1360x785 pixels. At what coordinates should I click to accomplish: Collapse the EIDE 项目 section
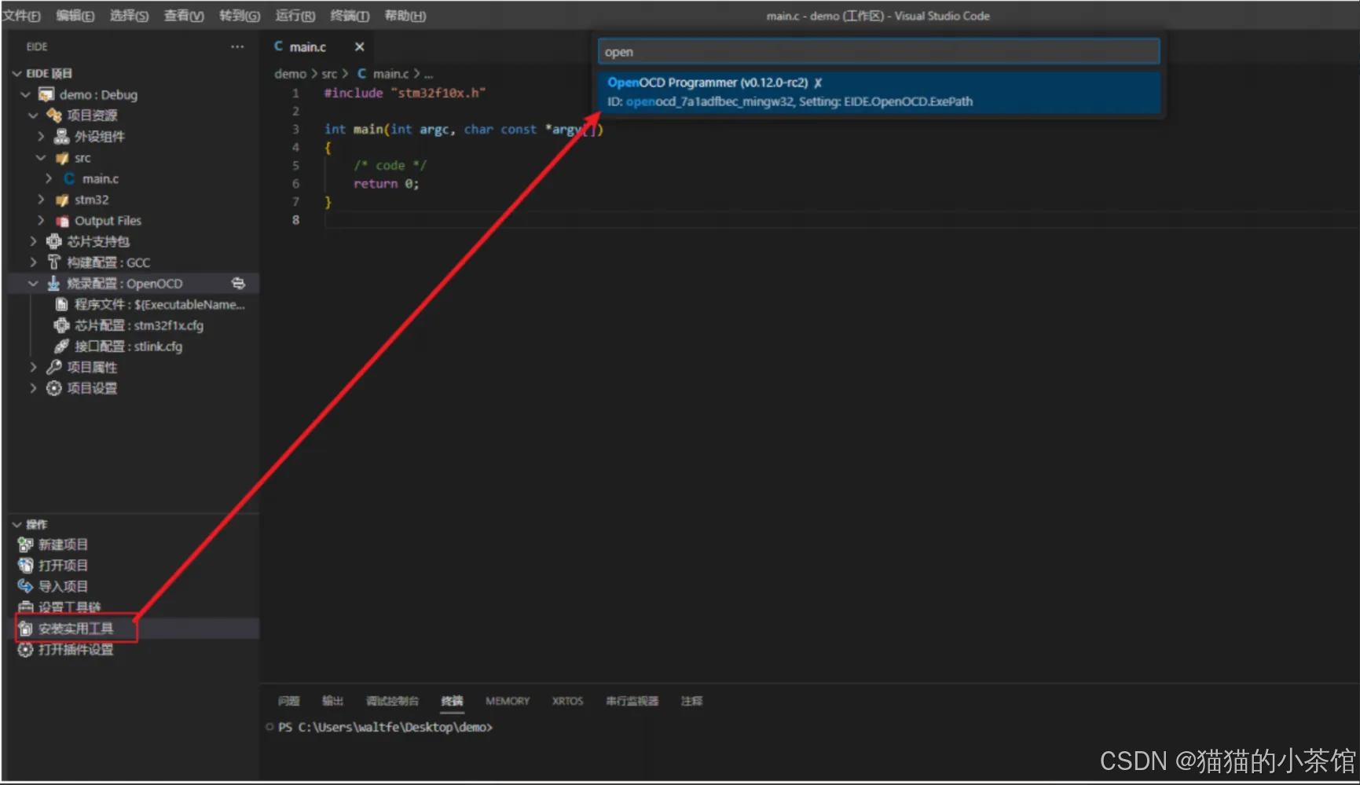[x=16, y=73]
